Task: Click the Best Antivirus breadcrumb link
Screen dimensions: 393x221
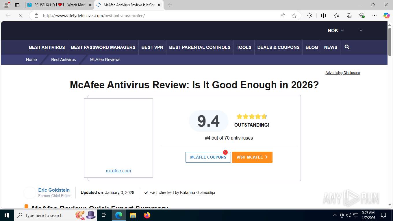Action: 64,60
